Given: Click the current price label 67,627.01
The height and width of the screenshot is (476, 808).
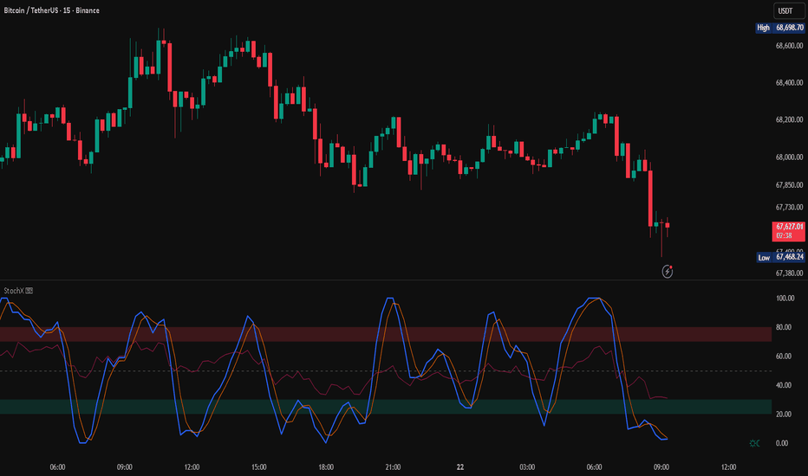Looking at the screenshot, I should (x=790, y=227).
